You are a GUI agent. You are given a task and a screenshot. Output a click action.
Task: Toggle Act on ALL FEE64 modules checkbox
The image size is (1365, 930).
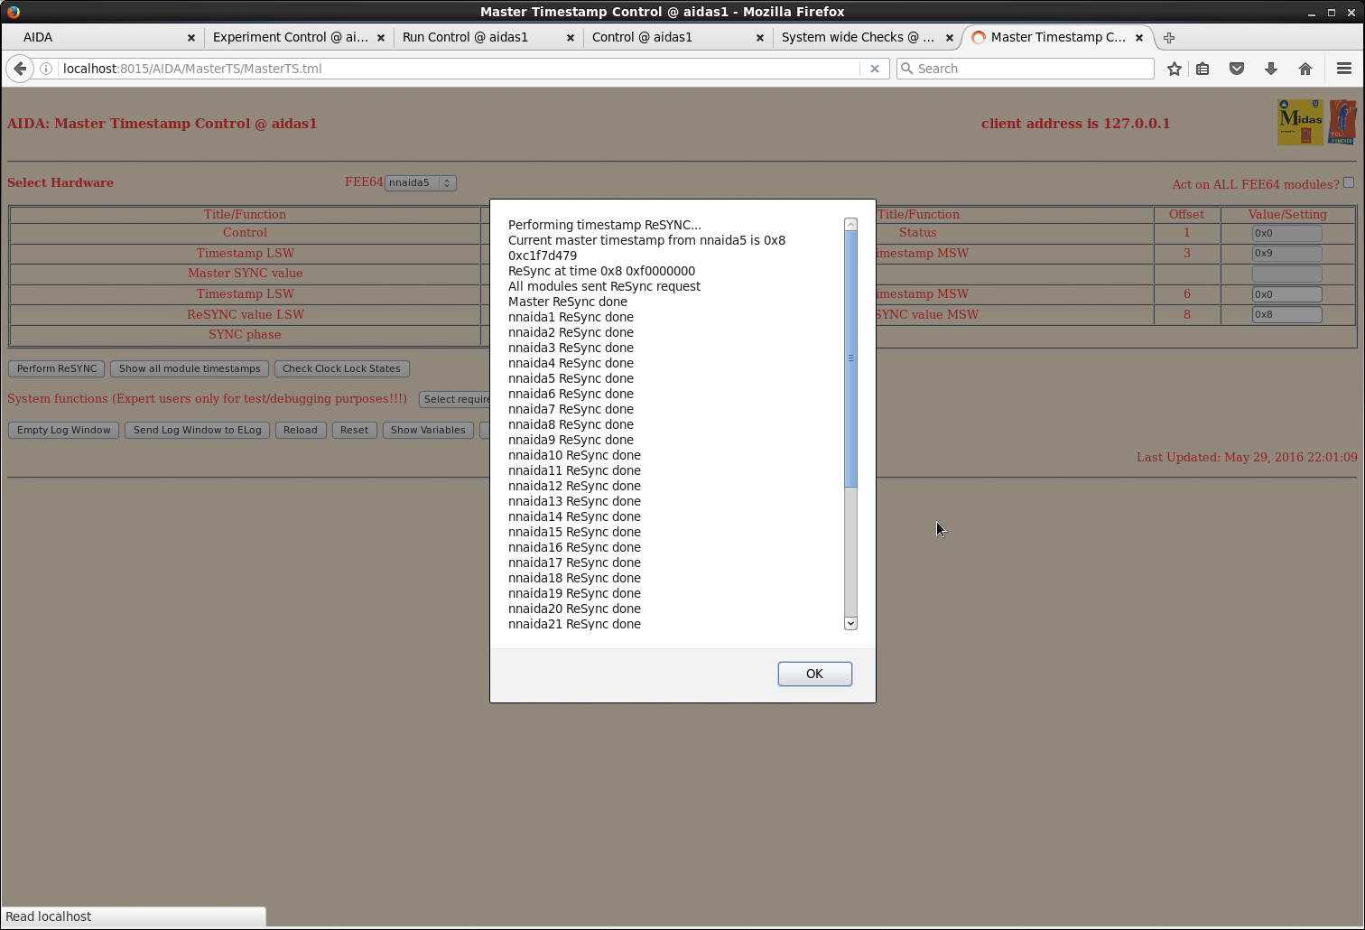[1349, 182]
